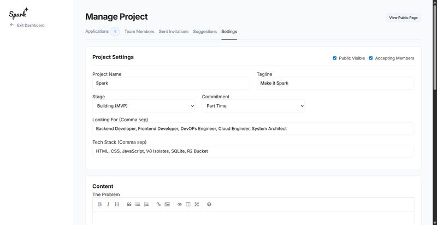Toggle editor preview with the eye icon
The height and width of the screenshot is (225, 437).
180,204
